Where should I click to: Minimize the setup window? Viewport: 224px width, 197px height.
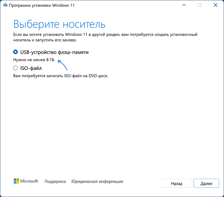tap(184, 5)
